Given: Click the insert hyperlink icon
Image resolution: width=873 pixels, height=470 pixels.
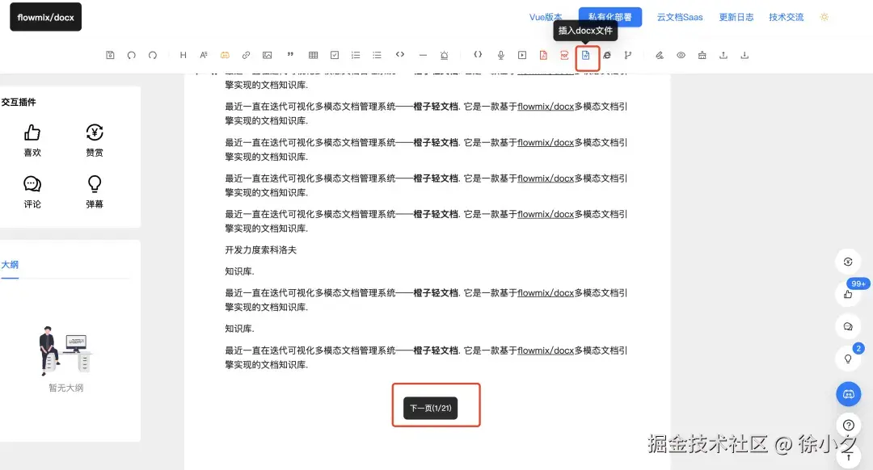Looking at the screenshot, I should (x=246, y=55).
